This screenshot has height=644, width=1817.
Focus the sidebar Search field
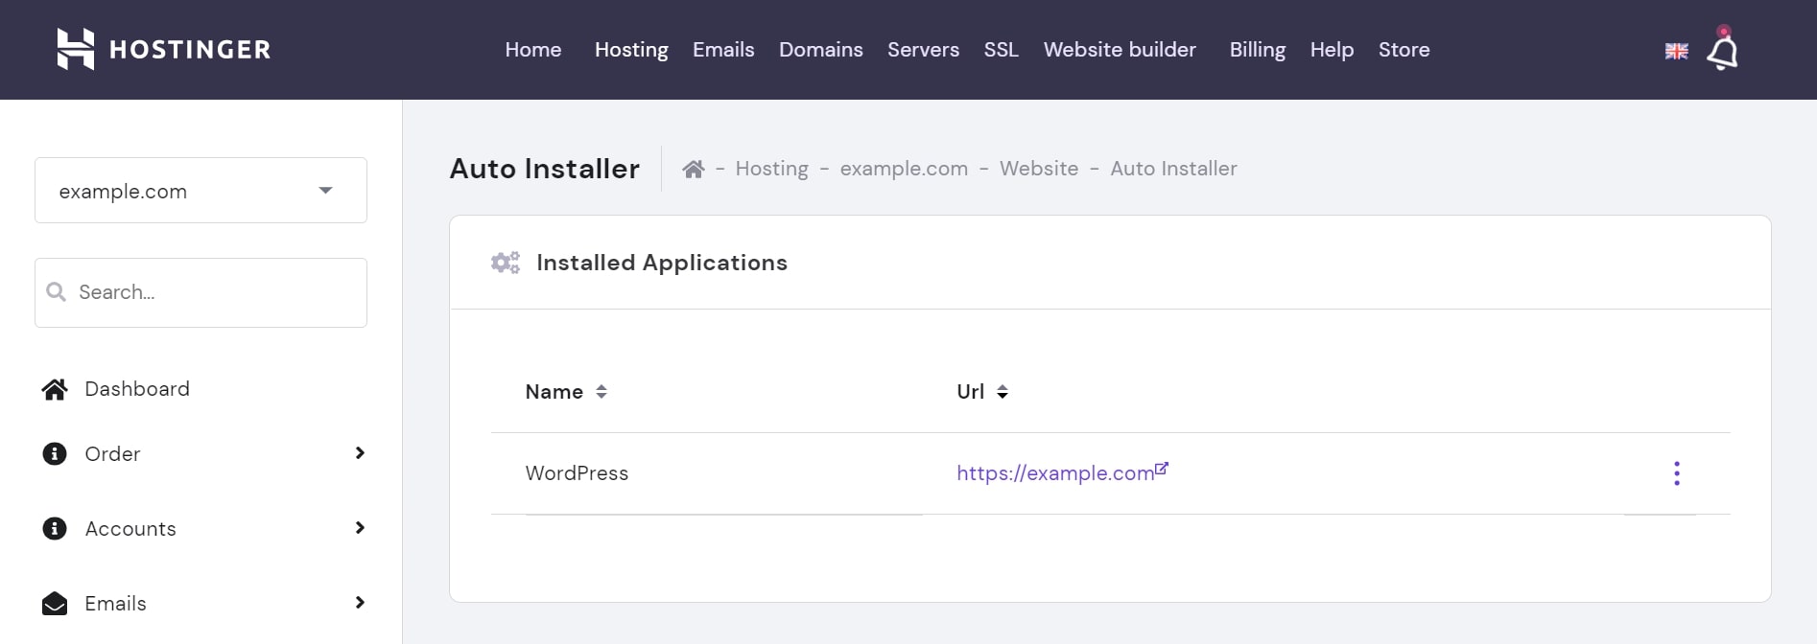tap(201, 292)
